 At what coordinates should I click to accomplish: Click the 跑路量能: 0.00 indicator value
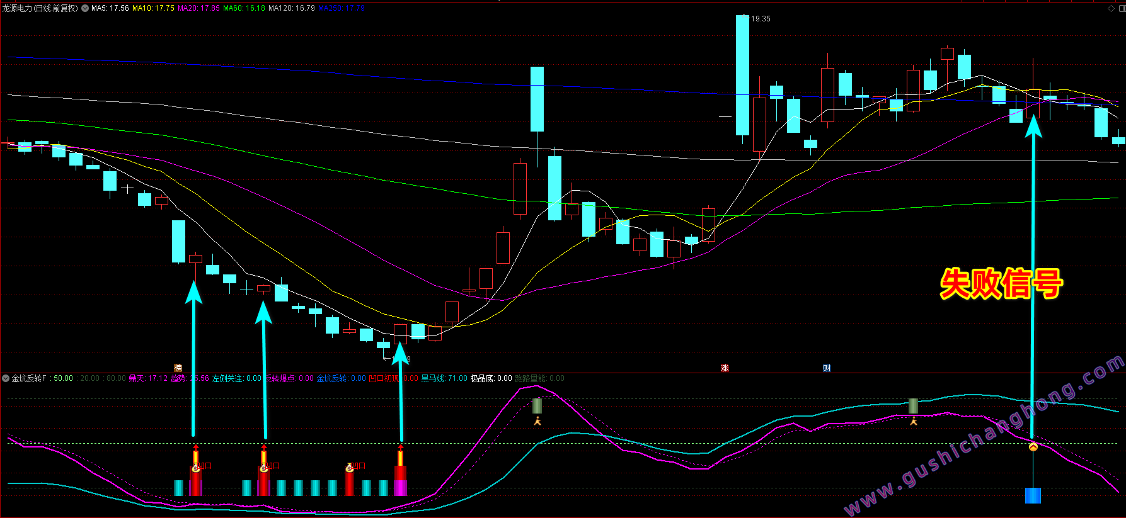pyautogui.click(x=539, y=378)
